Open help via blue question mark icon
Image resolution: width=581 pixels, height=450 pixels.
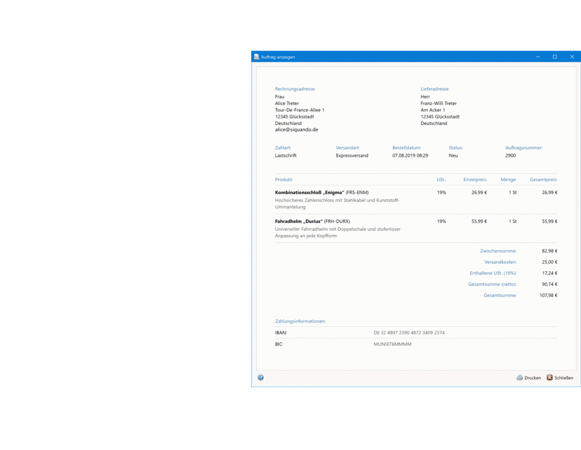pos(261,378)
